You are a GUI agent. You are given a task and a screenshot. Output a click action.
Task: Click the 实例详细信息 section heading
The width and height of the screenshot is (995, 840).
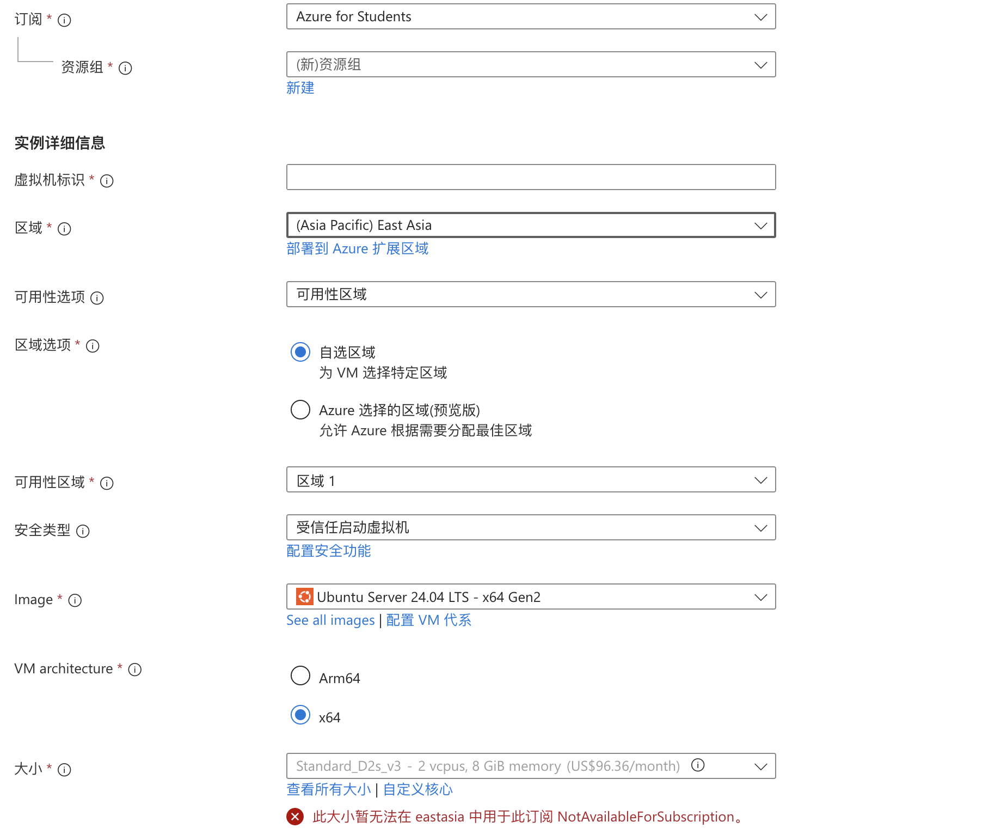pyautogui.click(x=60, y=143)
